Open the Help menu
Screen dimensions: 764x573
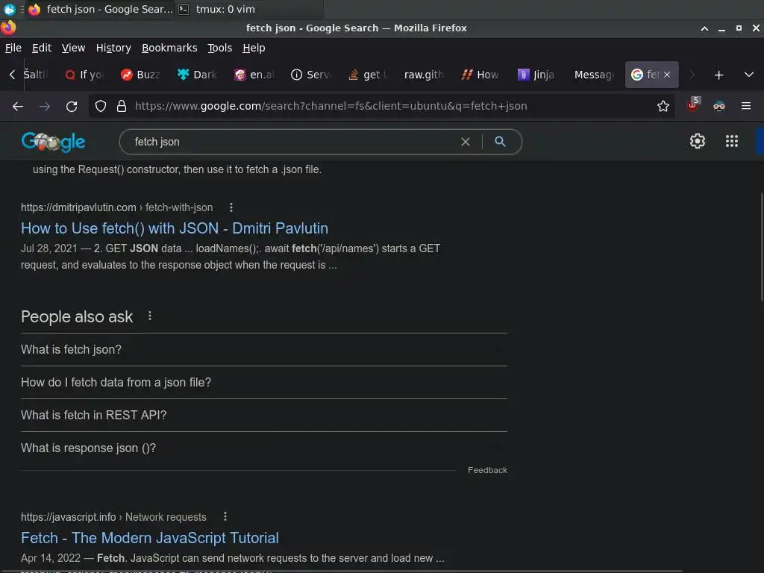[x=254, y=48]
